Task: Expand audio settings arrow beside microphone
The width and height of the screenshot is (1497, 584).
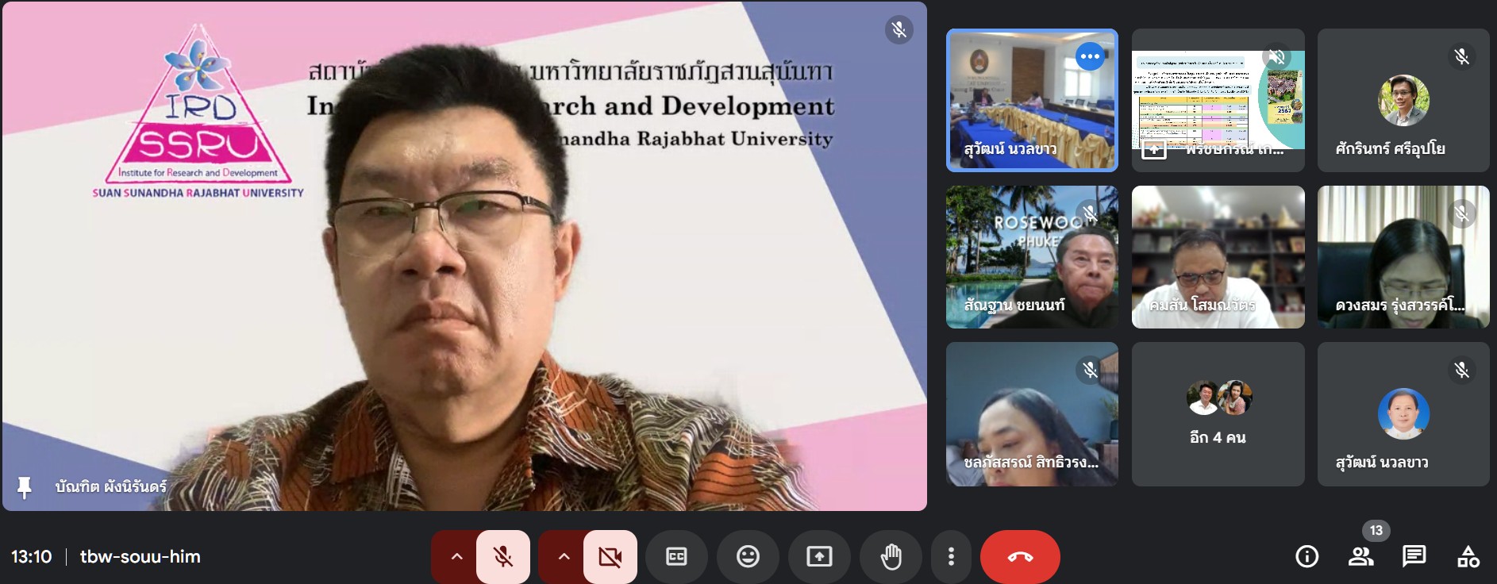Action: coord(456,557)
